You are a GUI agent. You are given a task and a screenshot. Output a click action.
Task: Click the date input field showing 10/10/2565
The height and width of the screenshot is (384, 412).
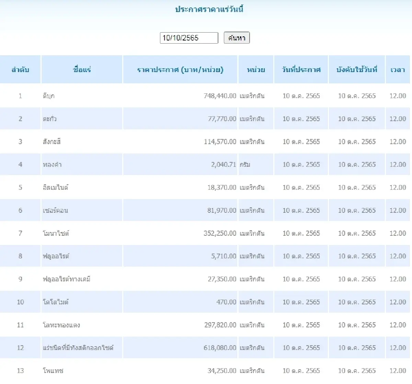189,38
